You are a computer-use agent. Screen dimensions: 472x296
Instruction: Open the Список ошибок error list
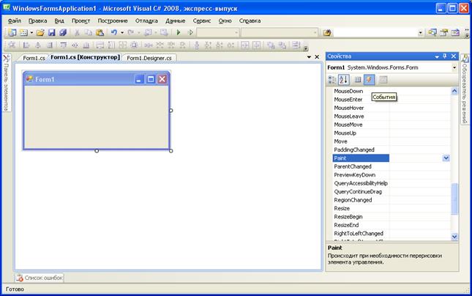(x=40, y=277)
